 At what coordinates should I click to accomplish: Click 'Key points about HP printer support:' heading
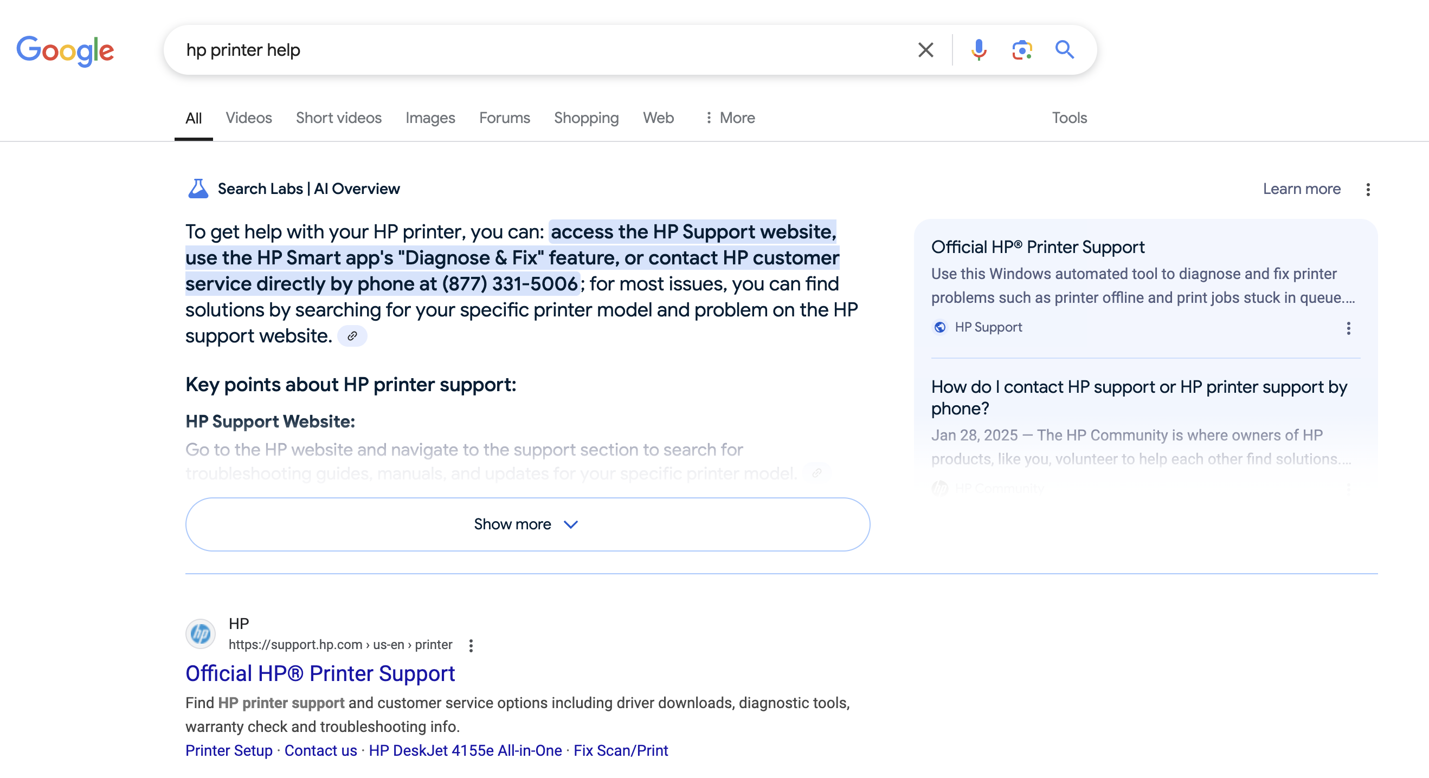click(x=351, y=385)
